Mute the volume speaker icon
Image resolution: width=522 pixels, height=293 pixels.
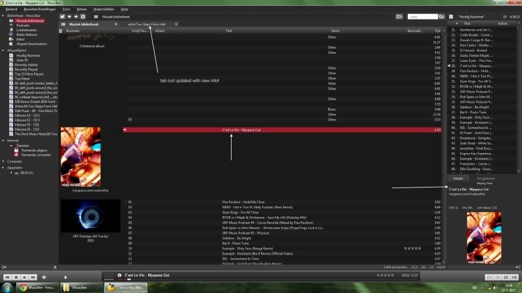pos(44,277)
